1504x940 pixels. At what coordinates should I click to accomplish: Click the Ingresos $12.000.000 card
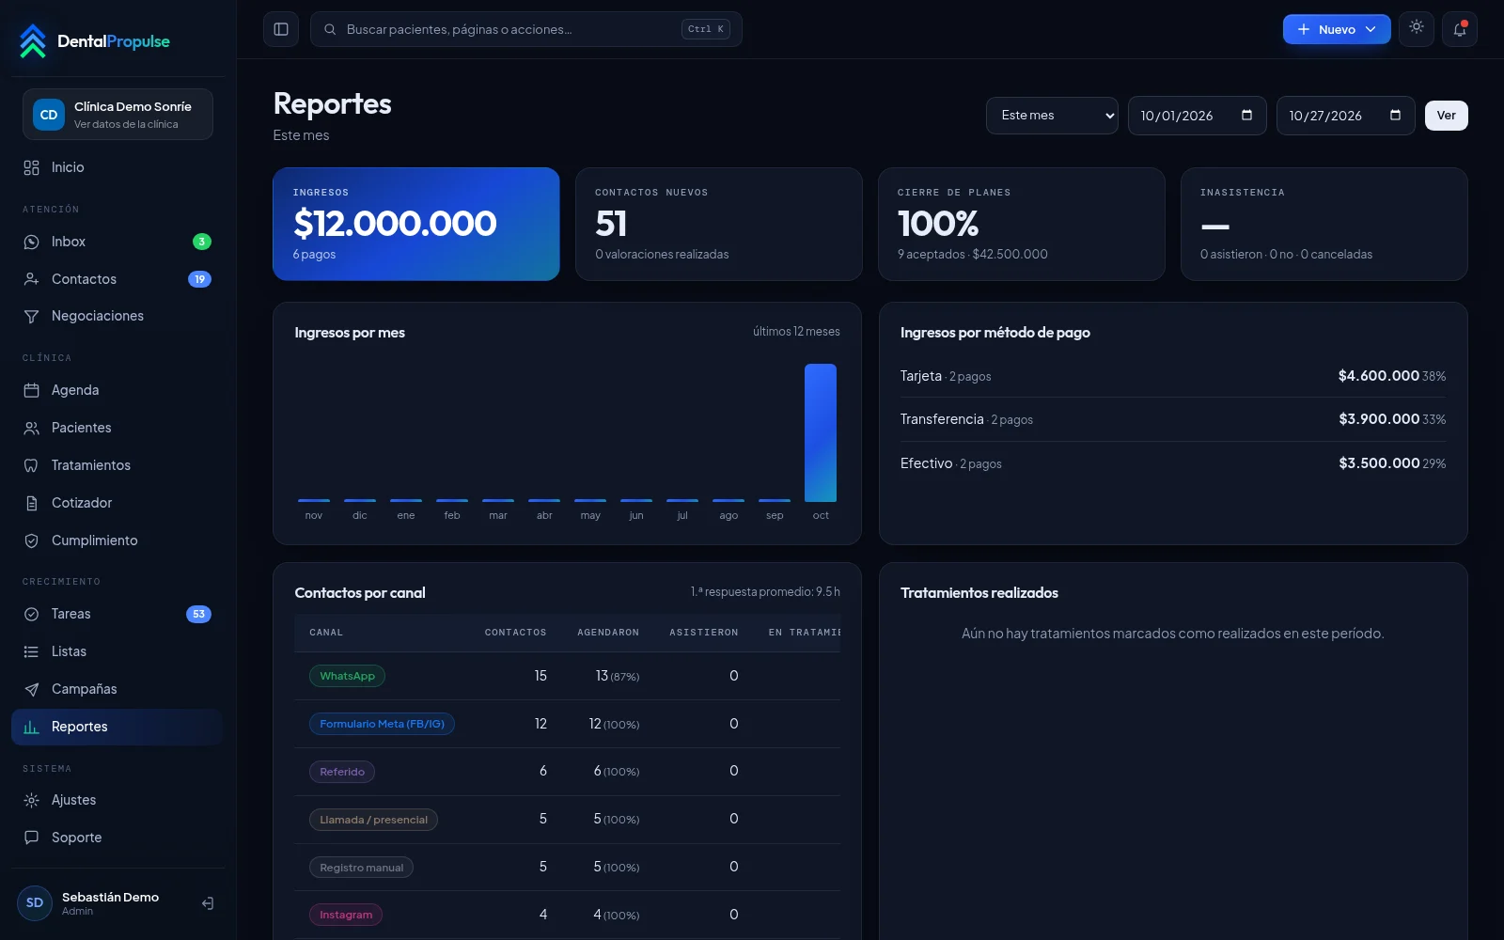pos(416,224)
